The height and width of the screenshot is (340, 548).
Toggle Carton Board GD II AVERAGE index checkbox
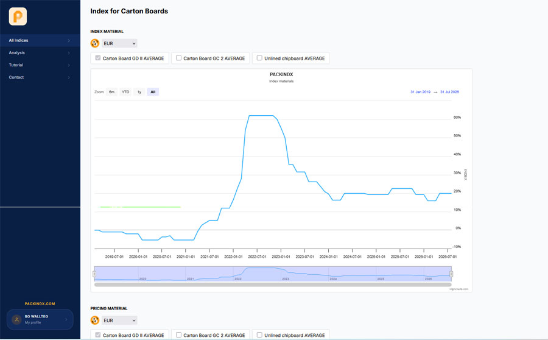pyautogui.click(x=98, y=58)
